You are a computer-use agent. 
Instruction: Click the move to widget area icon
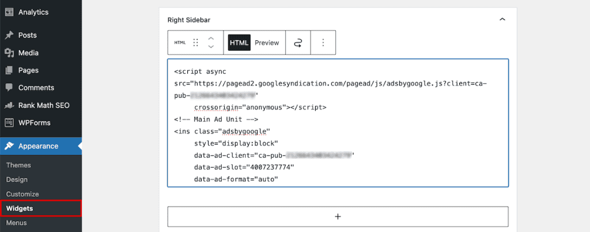click(298, 43)
